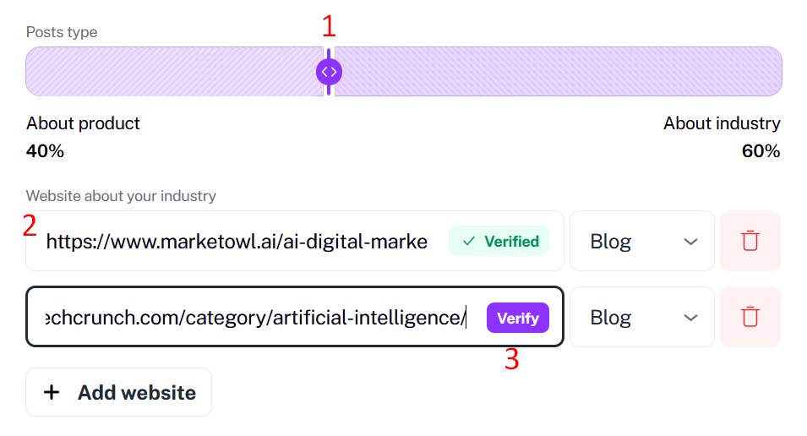Click chevron arrow in second Blog dropdown
Image resolution: width=807 pixels, height=436 pixels.
pos(690,318)
